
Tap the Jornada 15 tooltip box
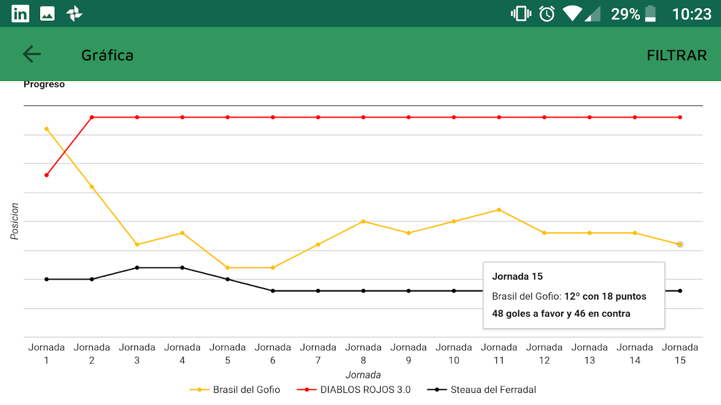point(573,295)
